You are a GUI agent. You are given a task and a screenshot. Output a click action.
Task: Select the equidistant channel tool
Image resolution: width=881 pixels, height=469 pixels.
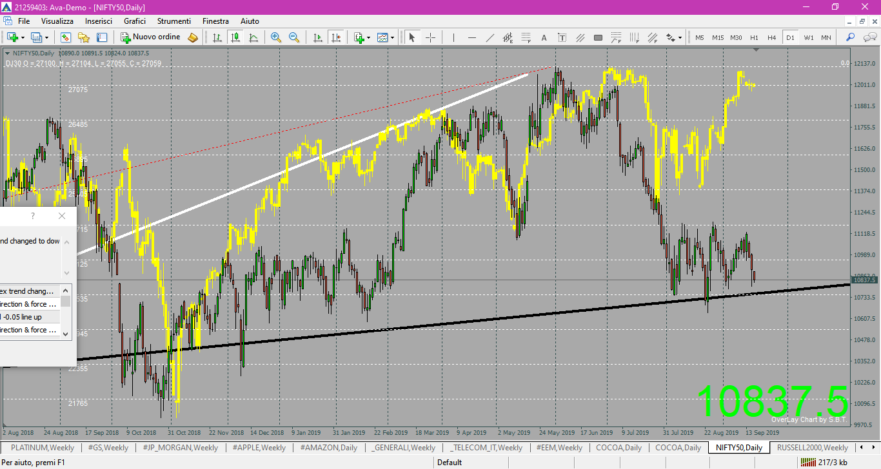click(x=508, y=37)
